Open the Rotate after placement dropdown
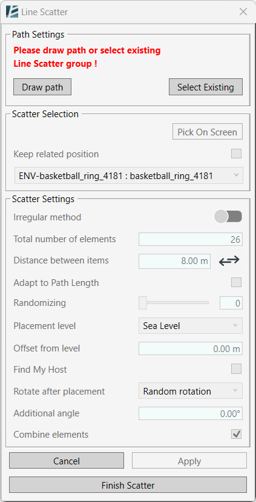 191,392
